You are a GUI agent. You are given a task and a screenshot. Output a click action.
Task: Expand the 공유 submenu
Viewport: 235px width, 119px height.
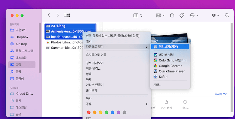pyautogui.click(x=117, y=104)
